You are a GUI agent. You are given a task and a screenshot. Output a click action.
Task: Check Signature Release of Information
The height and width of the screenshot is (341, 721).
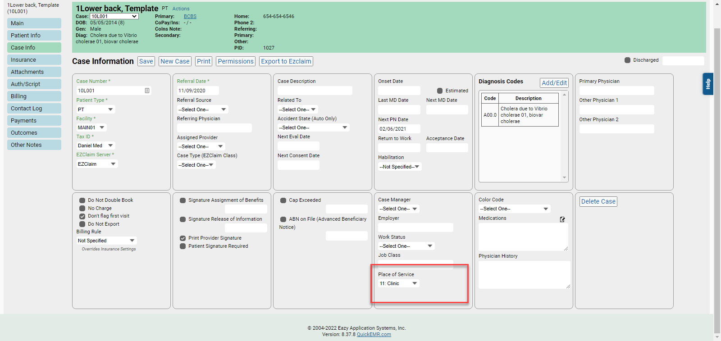tap(183, 219)
